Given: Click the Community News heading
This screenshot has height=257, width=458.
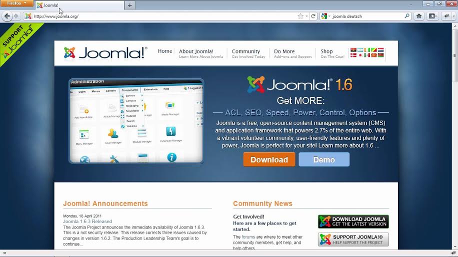Looking at the screenshot, I should [262, 204].
